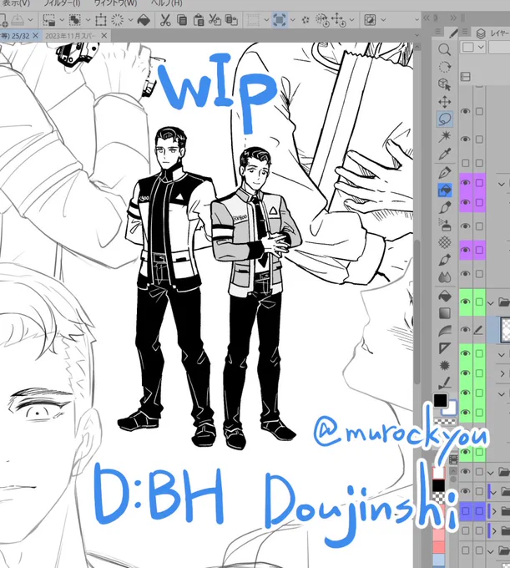Select the Decoration crosshatch tool
The width and height of the screenshot is (510, 568).
click(445, 242)
